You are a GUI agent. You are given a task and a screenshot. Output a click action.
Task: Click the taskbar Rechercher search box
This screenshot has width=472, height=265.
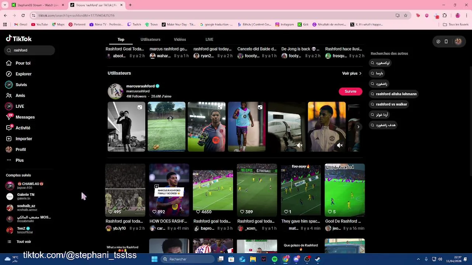(x=187, y=259)
